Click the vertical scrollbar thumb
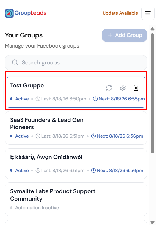Screen dimensions: 163x225 tap(152, 93)
